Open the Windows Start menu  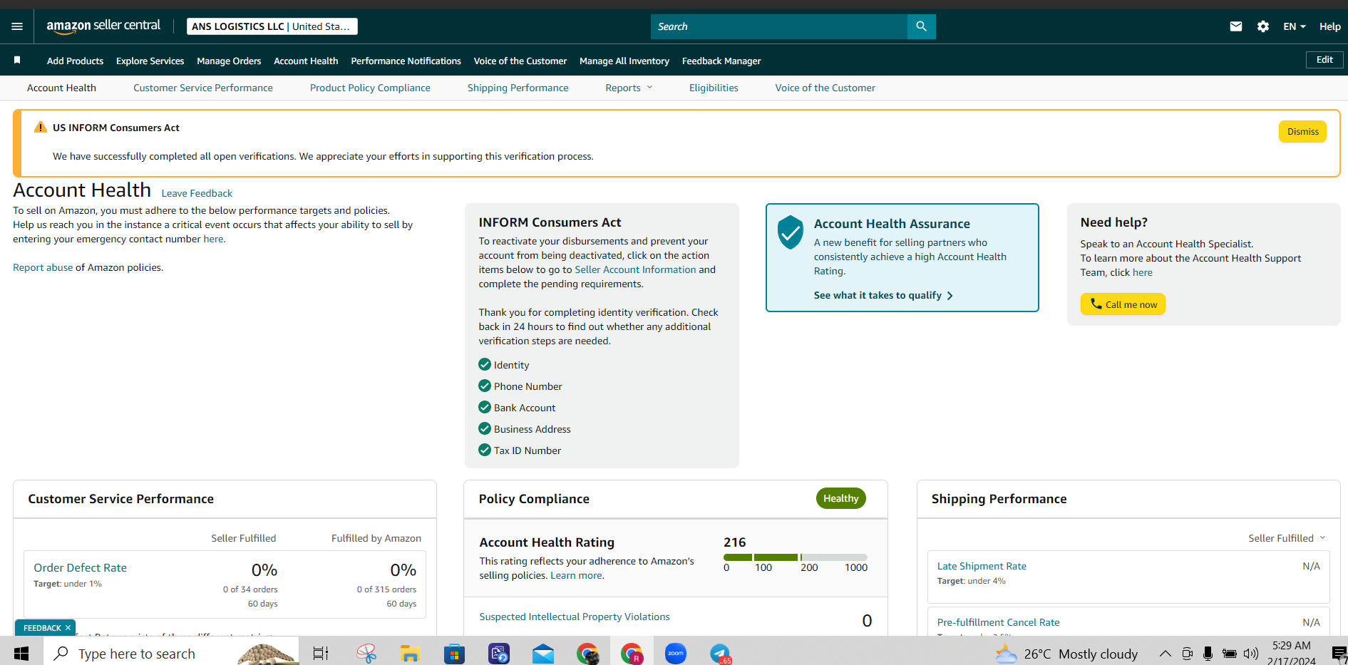21,653
